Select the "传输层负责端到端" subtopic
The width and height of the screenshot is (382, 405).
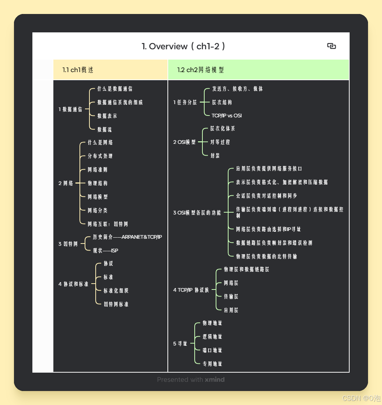click(290, 212)
